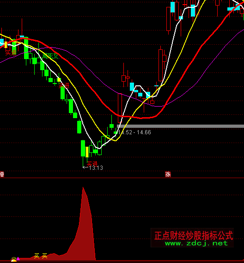Click the 买进 label in the mid-decline
The width and height of the screenshot is (244, 263).
(64, 85)
